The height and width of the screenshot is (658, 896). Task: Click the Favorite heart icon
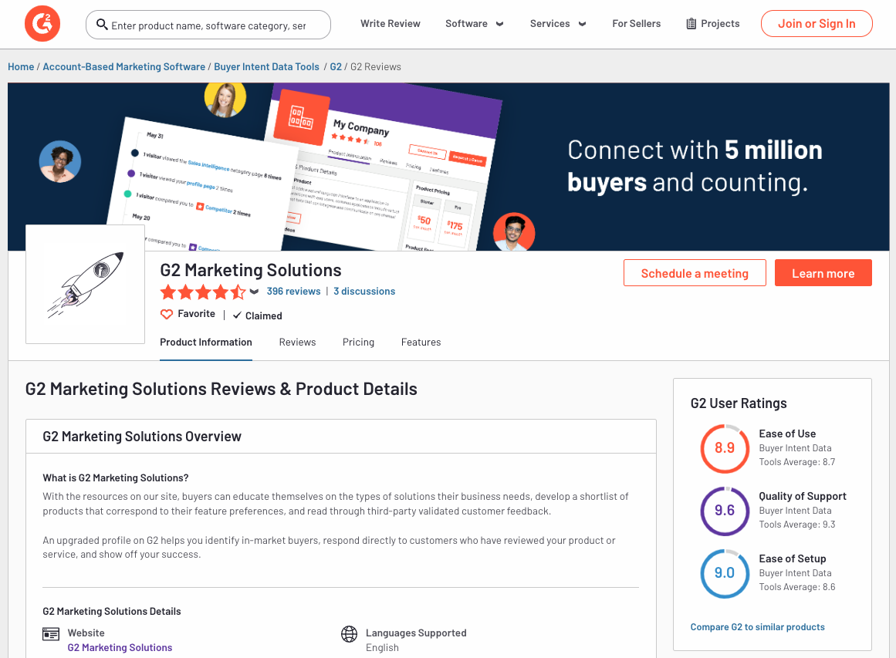pos(166,315)
